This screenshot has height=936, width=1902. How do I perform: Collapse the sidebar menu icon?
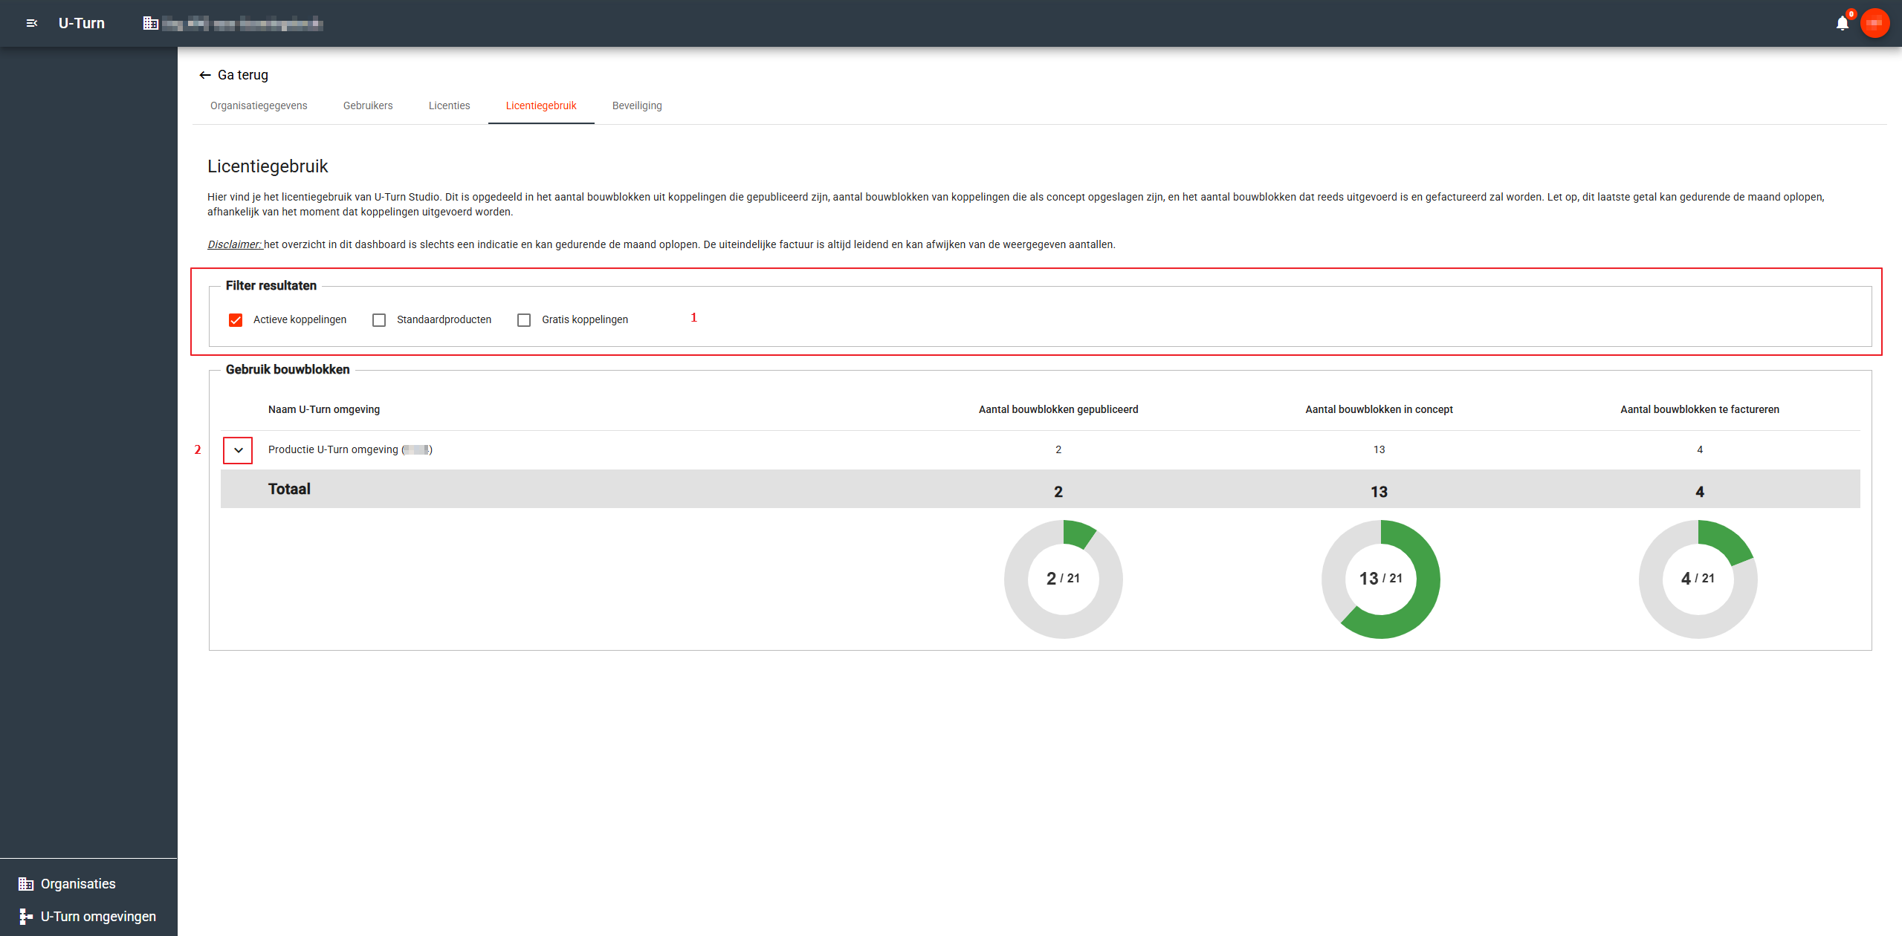click(31, 23)
